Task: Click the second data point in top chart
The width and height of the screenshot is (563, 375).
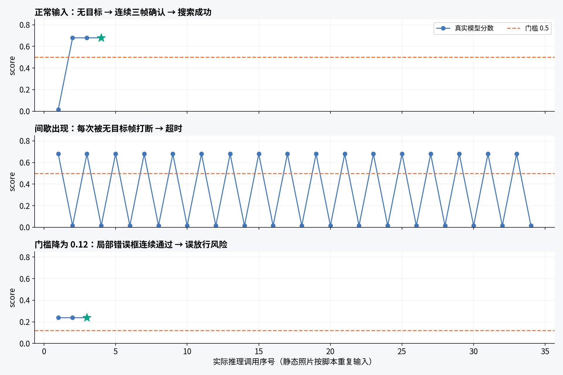Action: [x=72, y=38]
